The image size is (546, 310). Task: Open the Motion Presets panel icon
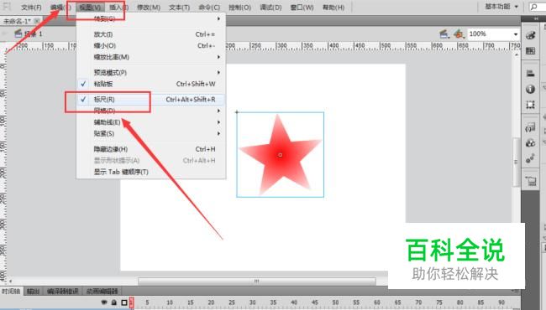point(530,158)
